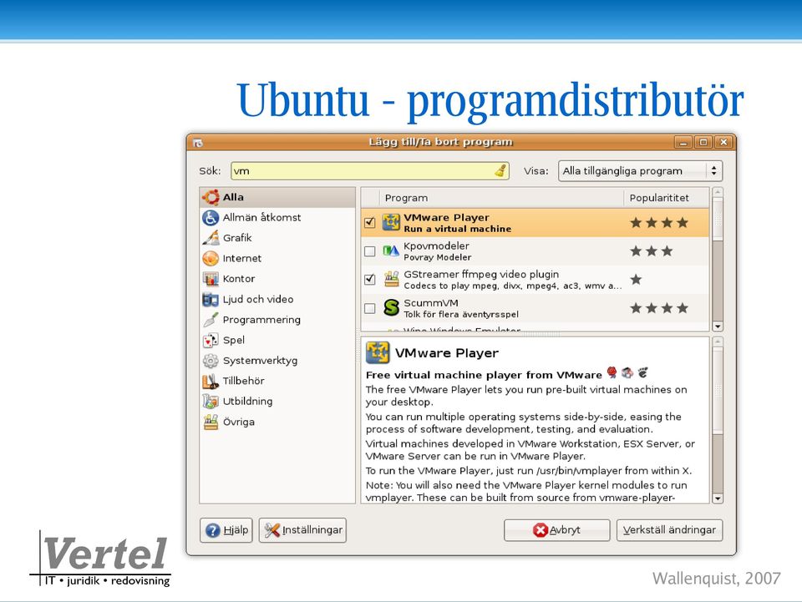This screenshot has height=602, width=802.
Task: Click the Övriga category icon
Action: click(211, 422)
